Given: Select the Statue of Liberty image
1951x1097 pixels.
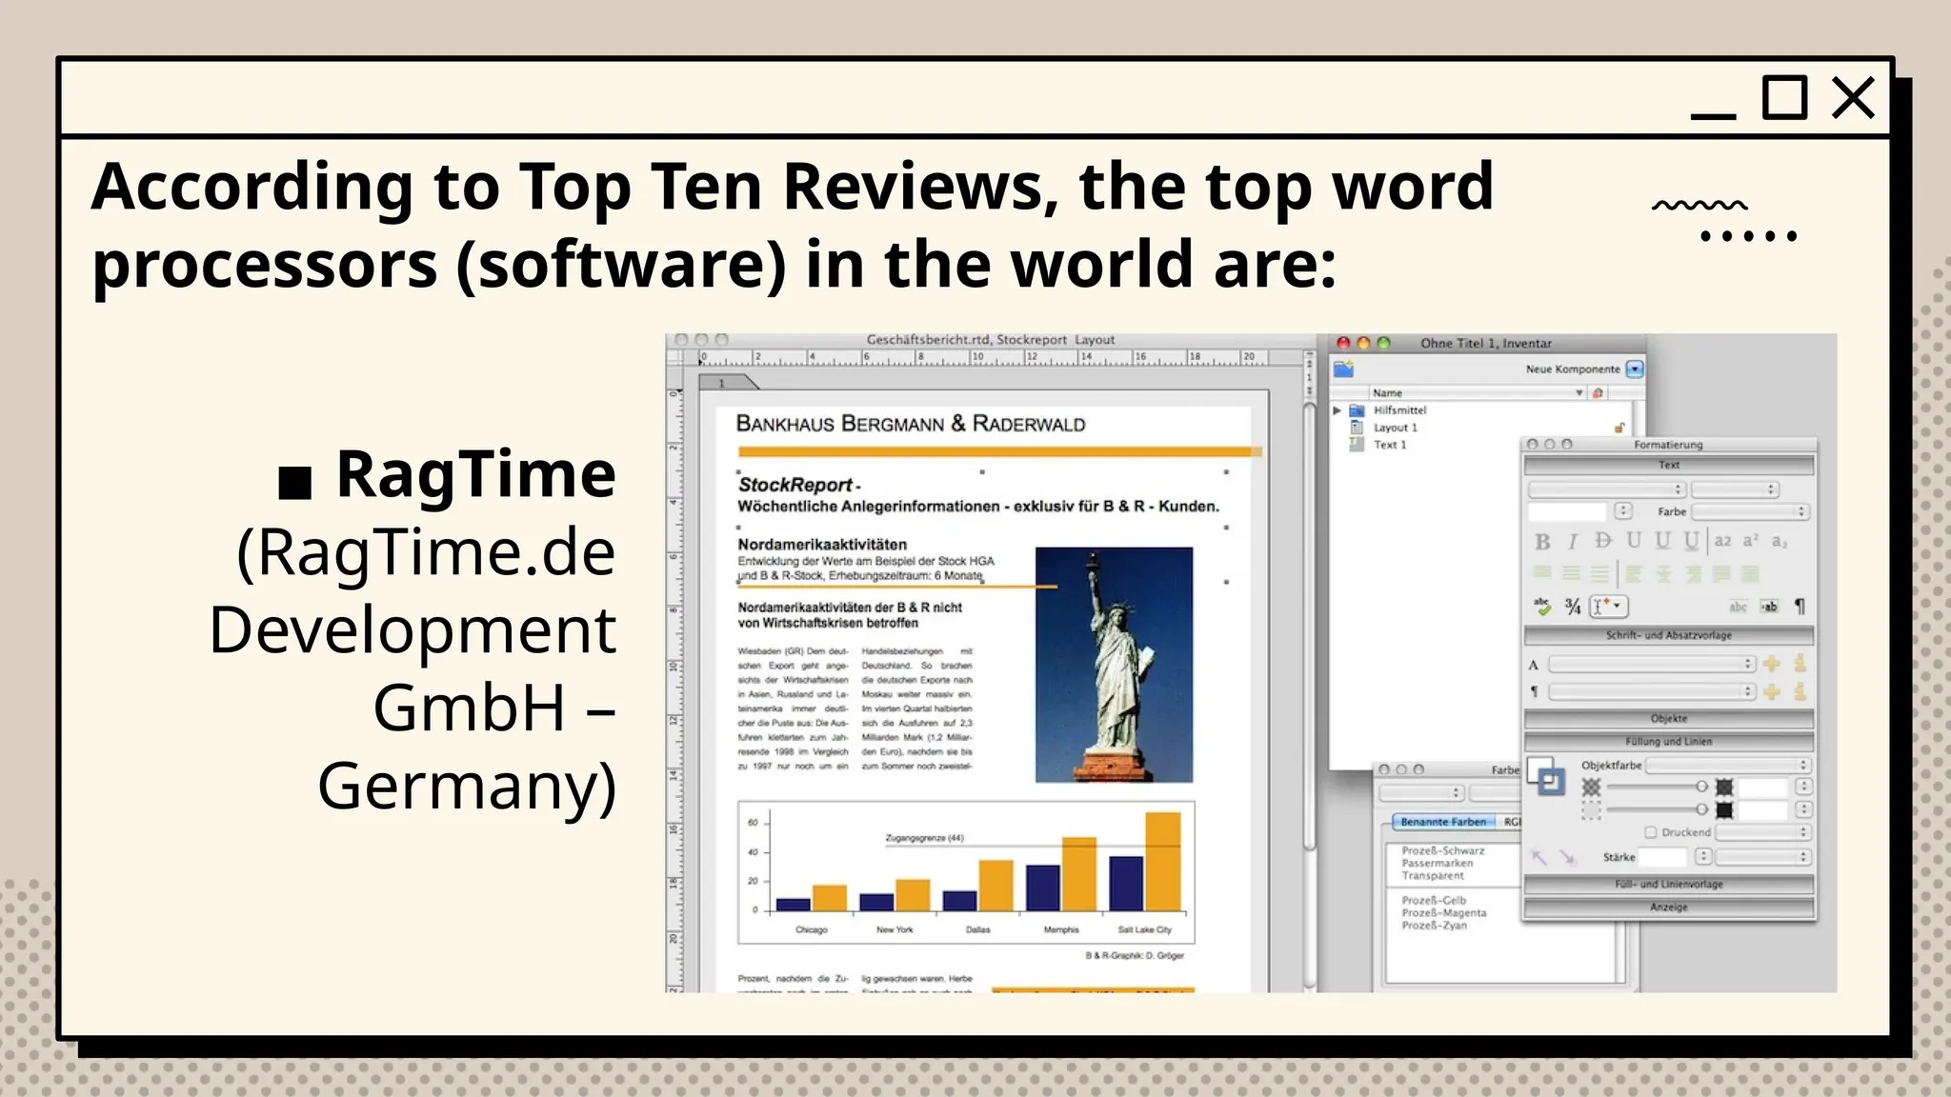Looking at the screenshot, I should tap(1114, 665).
